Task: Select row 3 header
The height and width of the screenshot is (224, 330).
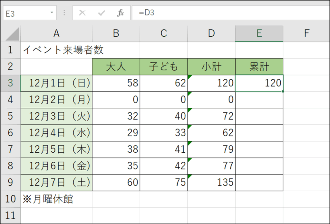Action: (x=10, y=83)
